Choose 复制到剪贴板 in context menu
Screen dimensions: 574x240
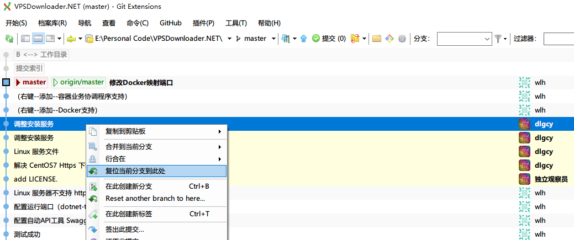click(157, 131)
